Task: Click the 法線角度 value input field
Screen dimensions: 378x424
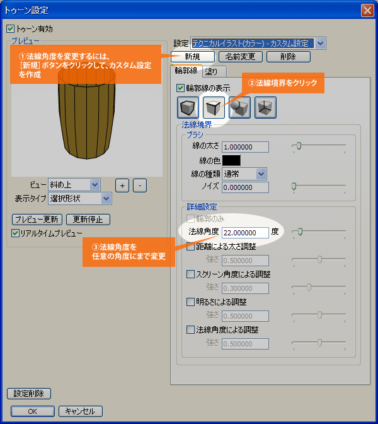Action: [245, 232]
